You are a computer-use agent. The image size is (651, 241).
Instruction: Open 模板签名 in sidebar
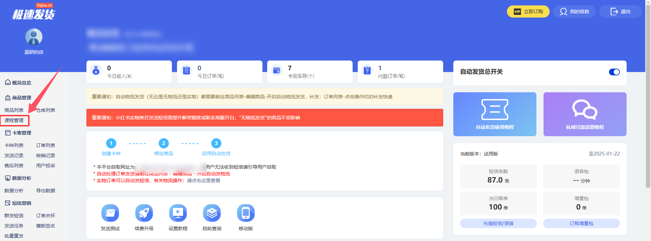tap(46, 226)
